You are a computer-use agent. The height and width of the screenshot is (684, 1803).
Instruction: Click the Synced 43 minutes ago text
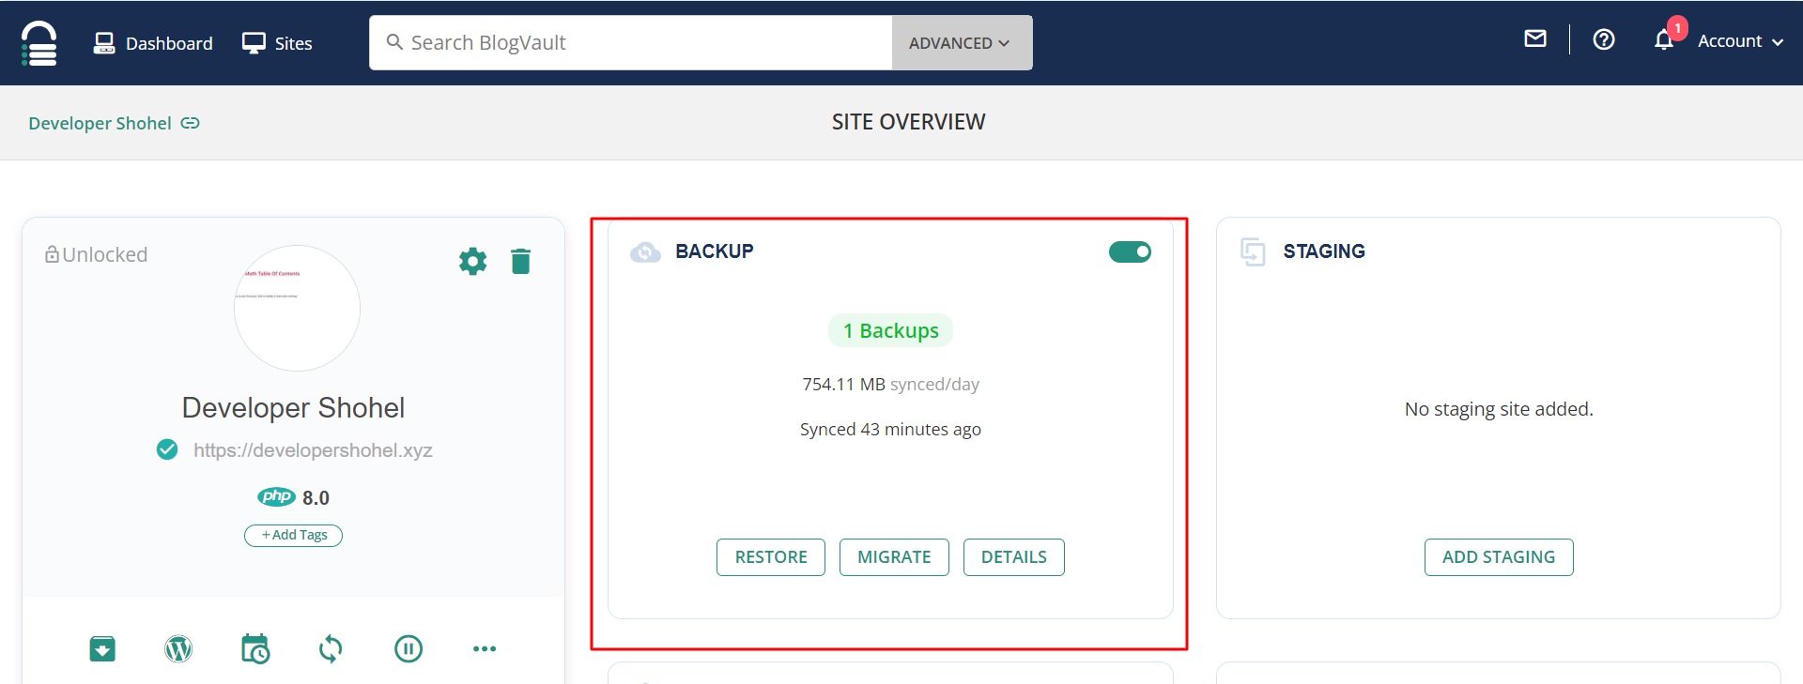(890, 430)
